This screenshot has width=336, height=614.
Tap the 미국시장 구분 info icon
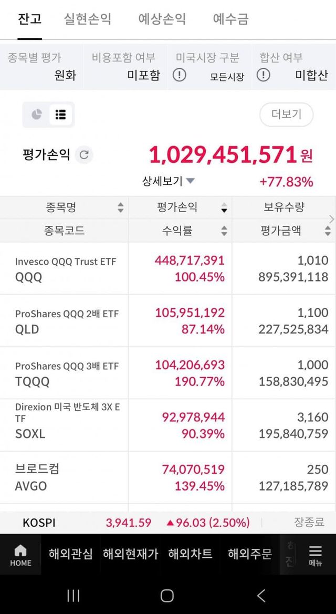point(180,75)
